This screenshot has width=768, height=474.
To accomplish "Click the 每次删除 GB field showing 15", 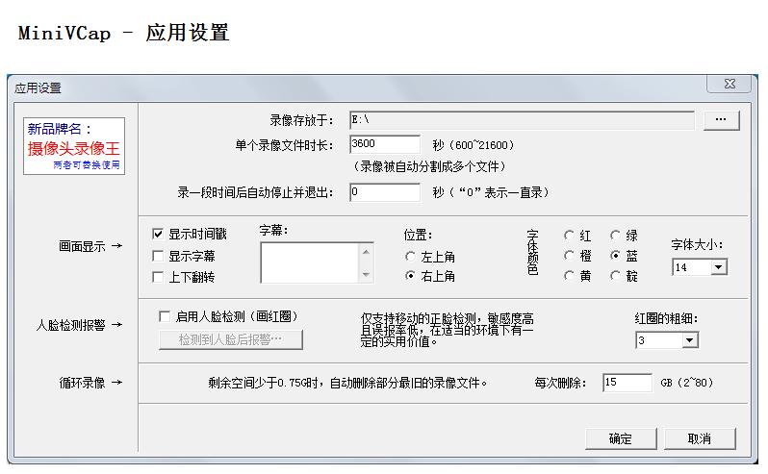I will pos(627,383).
